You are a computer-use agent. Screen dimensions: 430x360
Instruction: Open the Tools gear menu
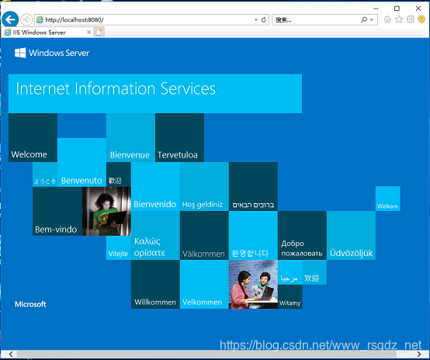tap(411, 19)
